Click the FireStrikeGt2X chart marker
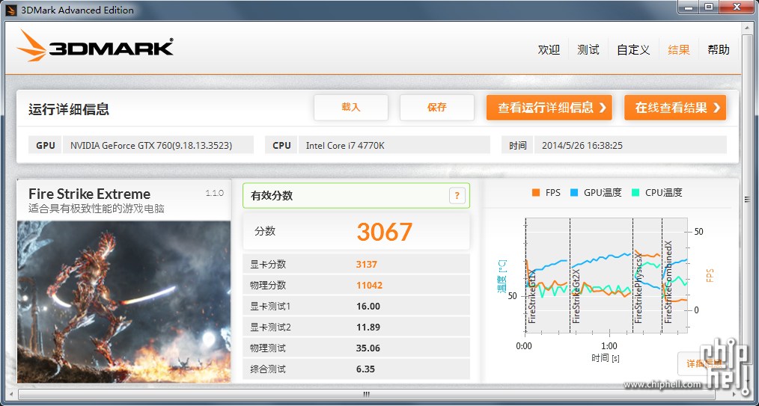Image resolution: width=759 pixels, height=406 pixels. (576, 296)
